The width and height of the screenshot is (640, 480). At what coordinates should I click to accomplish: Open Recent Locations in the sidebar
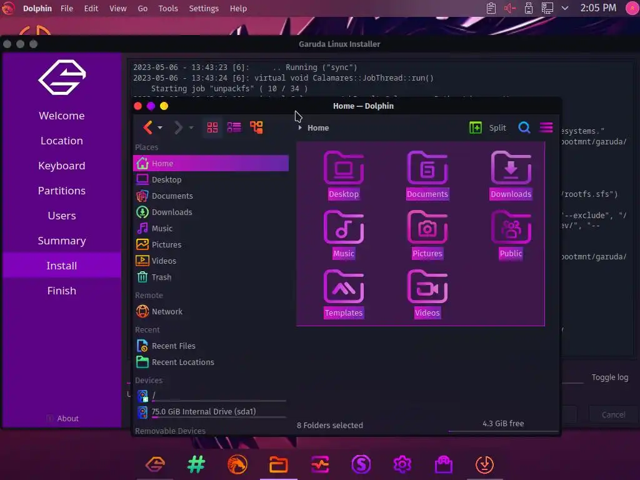[x=211, y=362]
